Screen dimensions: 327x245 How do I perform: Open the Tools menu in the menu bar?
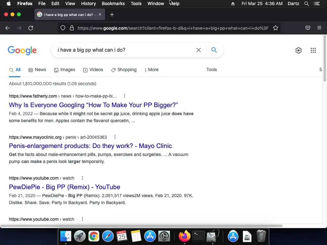pos(136,4)
